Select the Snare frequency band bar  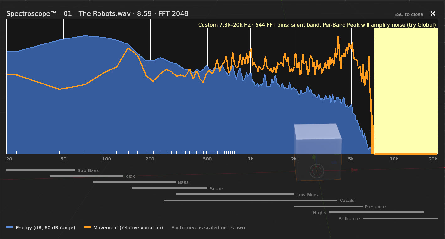(x=170, y=188)
